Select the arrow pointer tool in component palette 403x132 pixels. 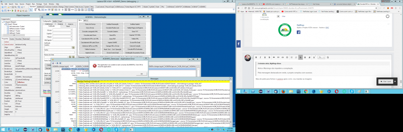tap(31, 10)
